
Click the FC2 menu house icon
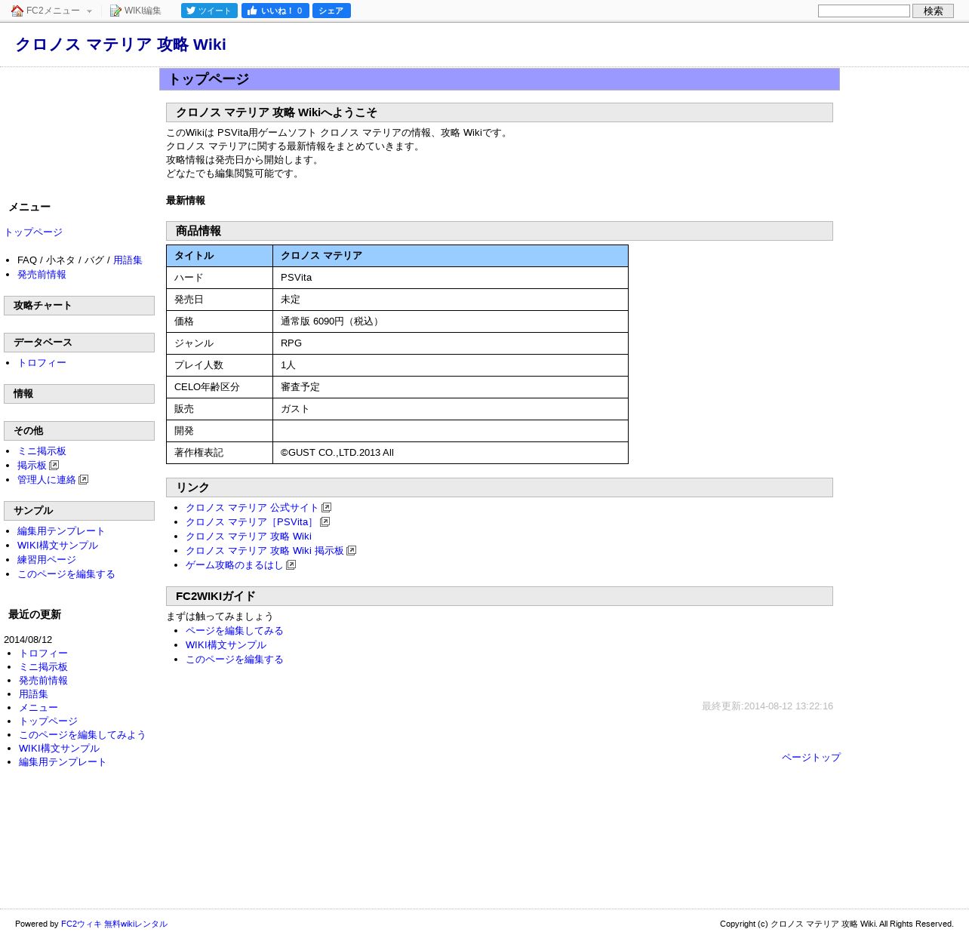click(17, 11)
